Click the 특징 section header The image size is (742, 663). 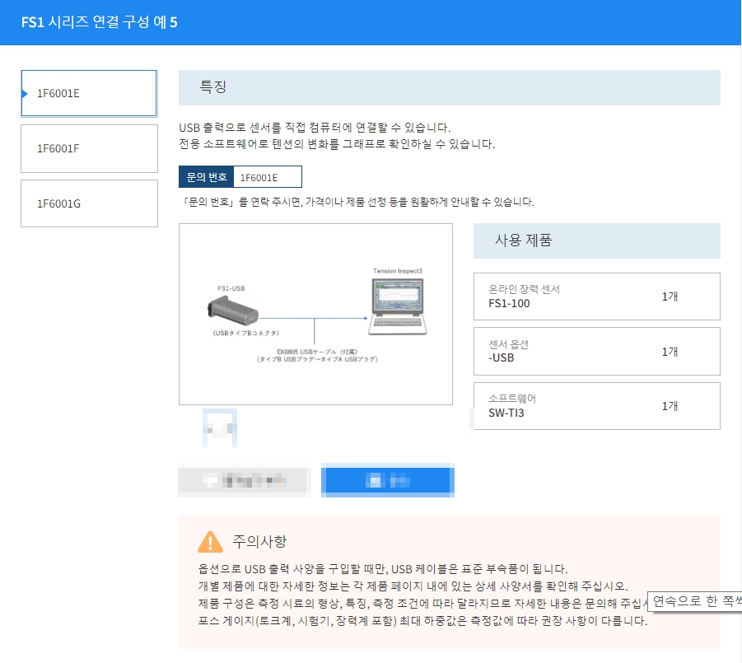pyautogui.click(x=449, y=87)
